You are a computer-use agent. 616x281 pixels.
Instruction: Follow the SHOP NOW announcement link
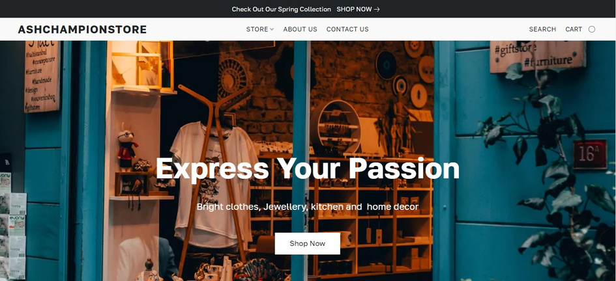(358, 9)
